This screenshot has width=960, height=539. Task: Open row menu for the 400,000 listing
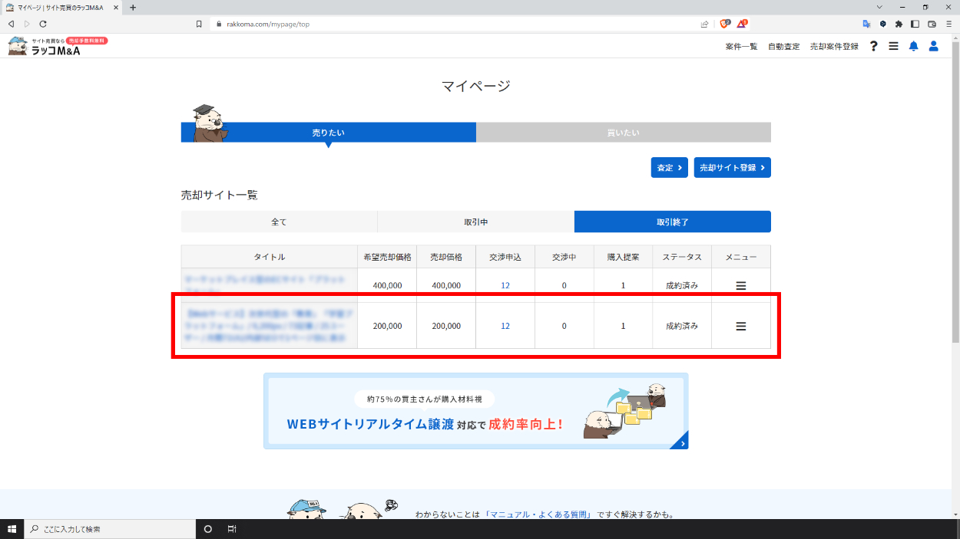pyautogui.click(x=741, y=285)
